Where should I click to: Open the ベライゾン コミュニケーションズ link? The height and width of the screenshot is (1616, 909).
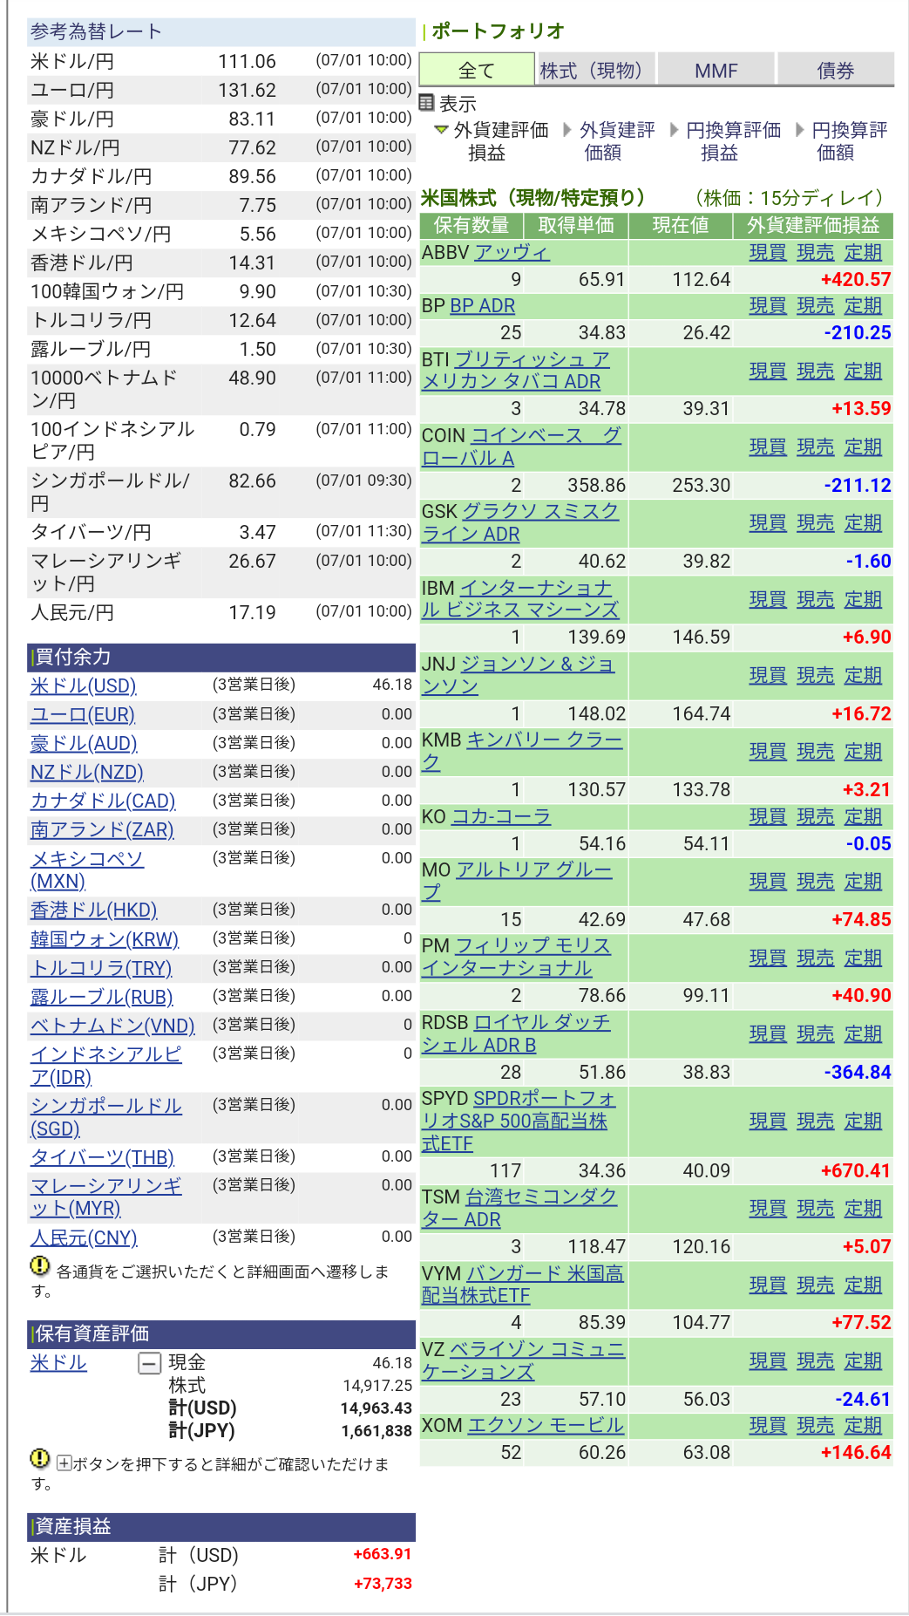[x=523, y=1361]
